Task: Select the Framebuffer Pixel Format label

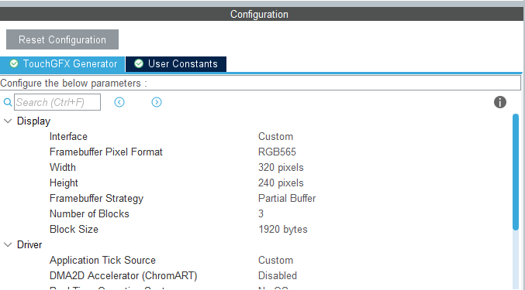Action: pyautogui.click(x=105, y=152)
